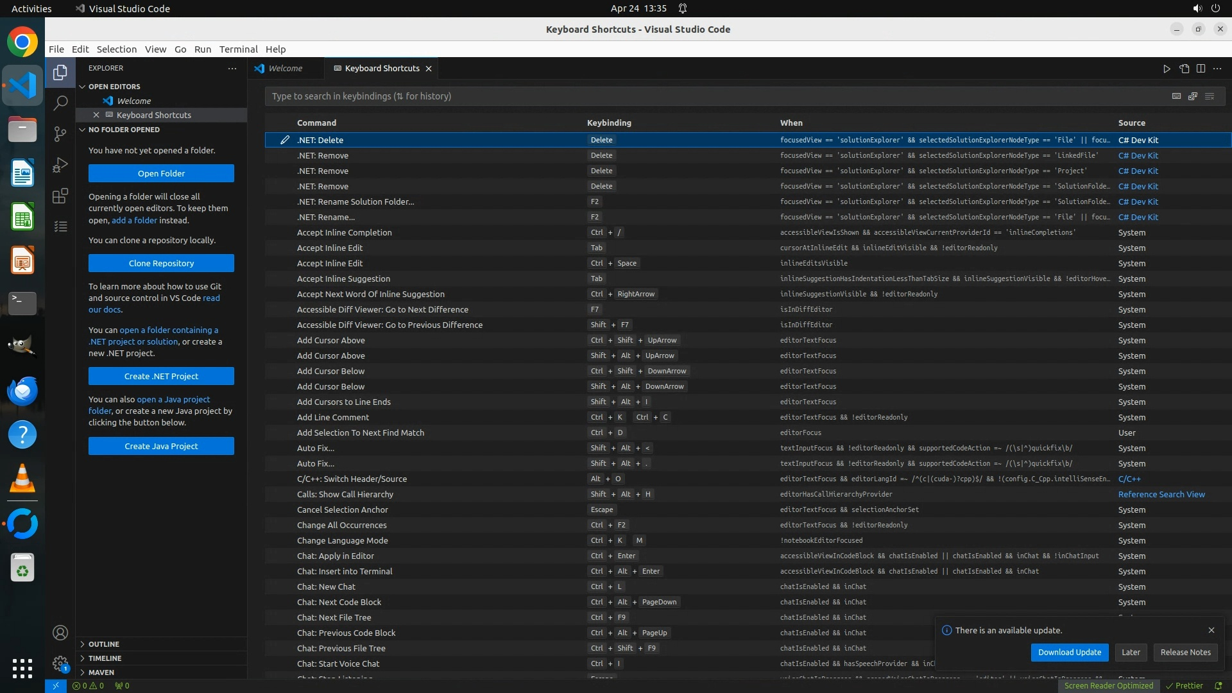Open the Source Control view
Screen dimensions: 1232x693
(x=60, y=133)
